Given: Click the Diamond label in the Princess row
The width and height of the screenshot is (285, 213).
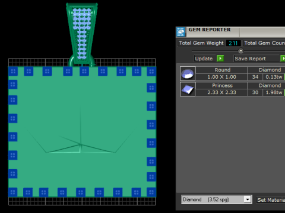Looking at the screenshot, I should 270,86.
